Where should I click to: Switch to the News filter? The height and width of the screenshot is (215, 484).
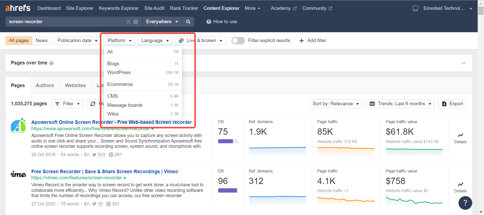click(x=42, y=41)
